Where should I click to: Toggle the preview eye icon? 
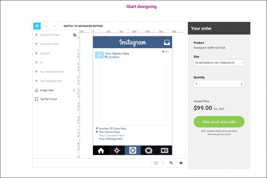(x=181, y=163)
